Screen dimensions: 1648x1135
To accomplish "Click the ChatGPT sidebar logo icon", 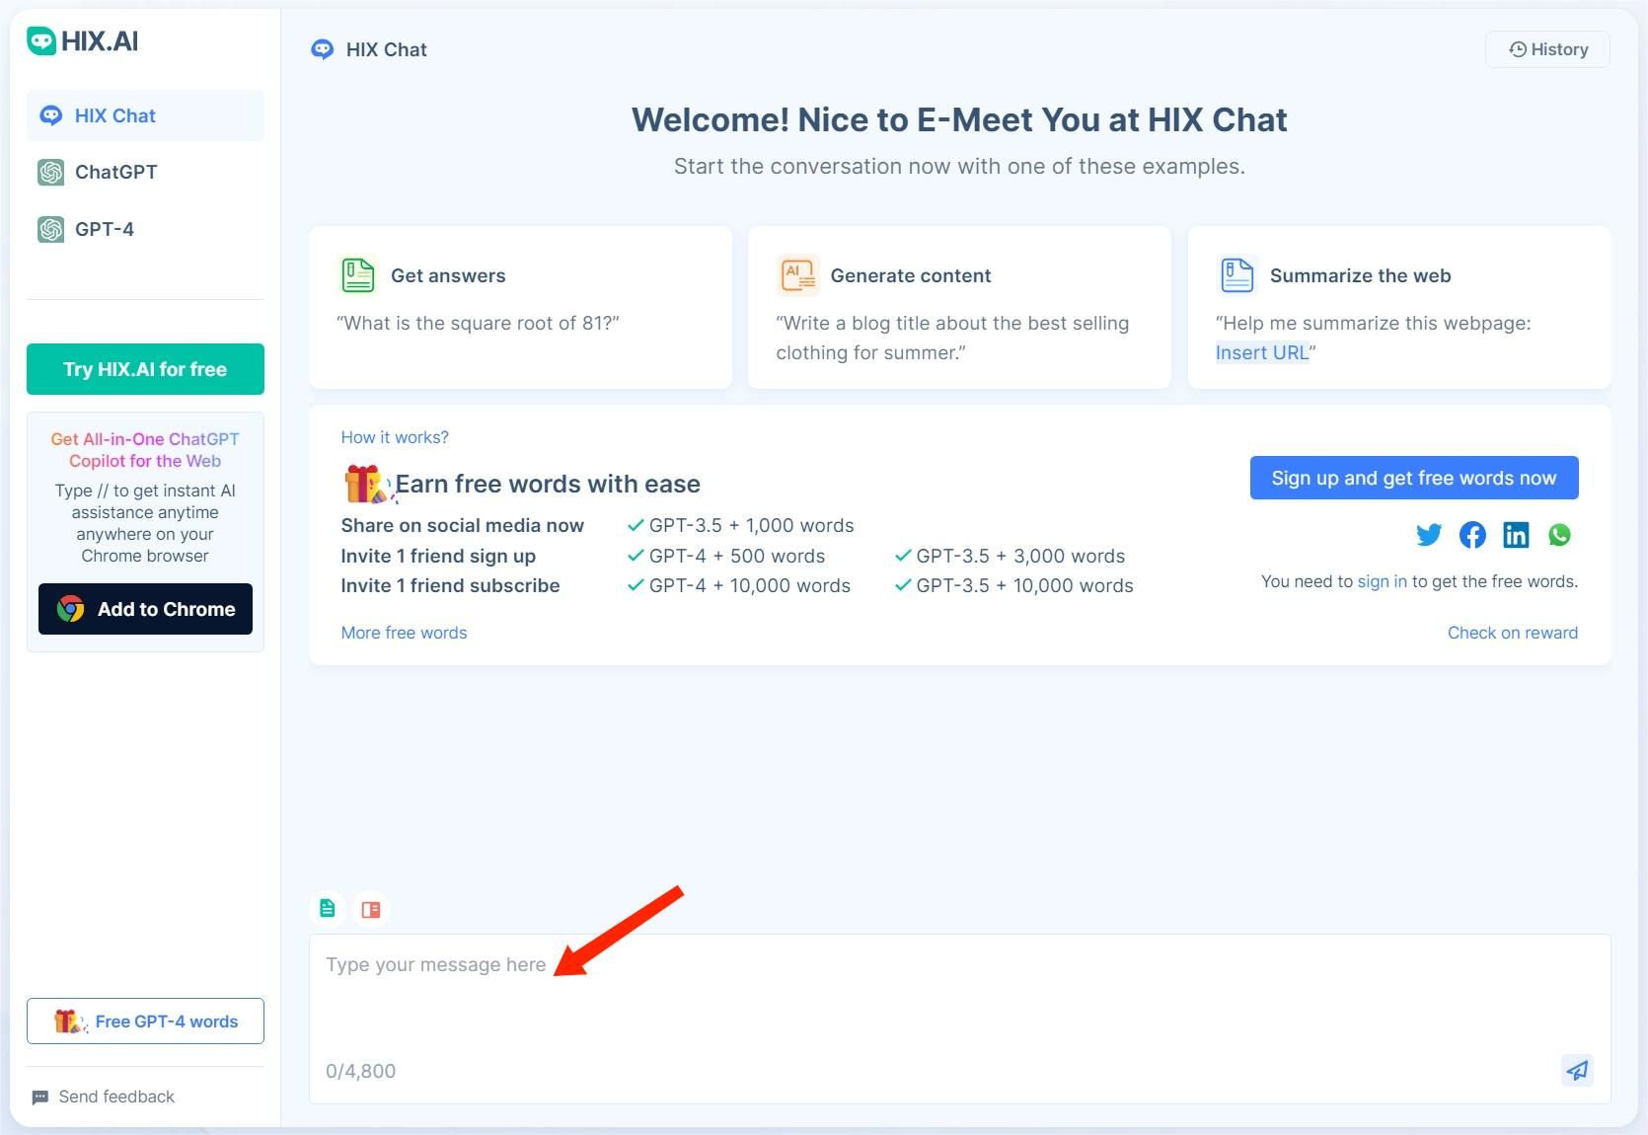I will point(50,173).
